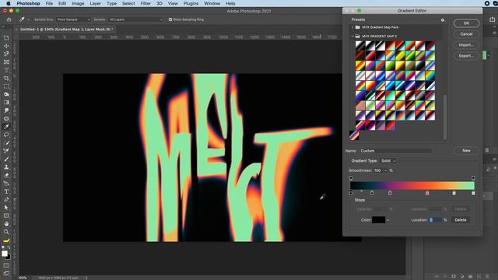Select the Crop tool

[x=6, y=78]
